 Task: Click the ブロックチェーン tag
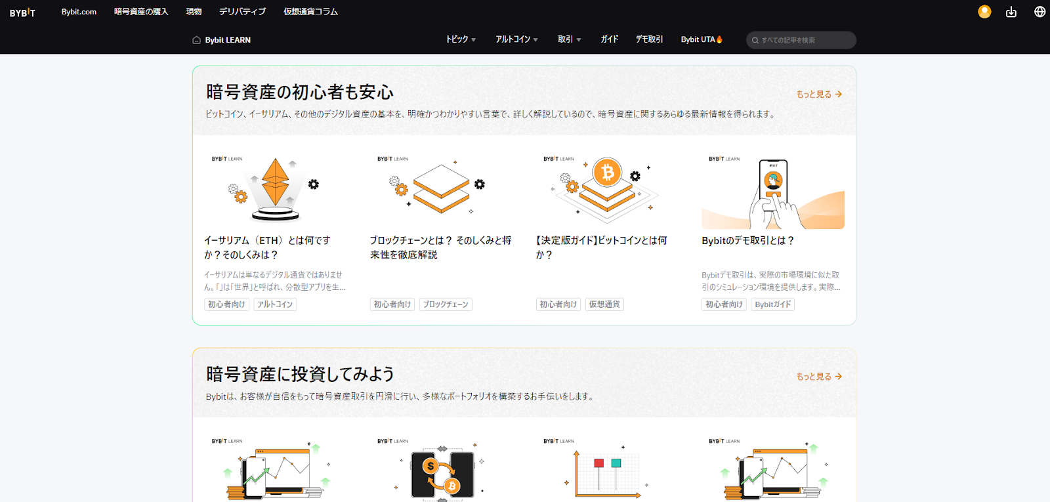pyautogui.click(x=446, y=304)
